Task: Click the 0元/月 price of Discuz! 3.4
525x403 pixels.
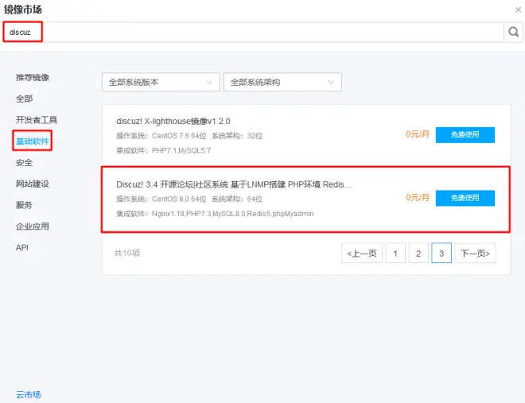Action: [418, 198]
